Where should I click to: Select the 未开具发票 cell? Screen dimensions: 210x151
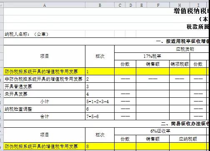[44, 94]
